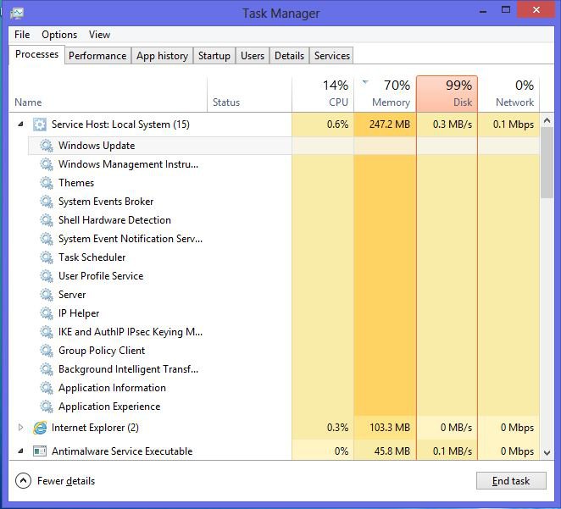Image resolution: width=561 pixels, height=509 pixels.
Task: Click the End task button
Action: click(x=511, y=481)
